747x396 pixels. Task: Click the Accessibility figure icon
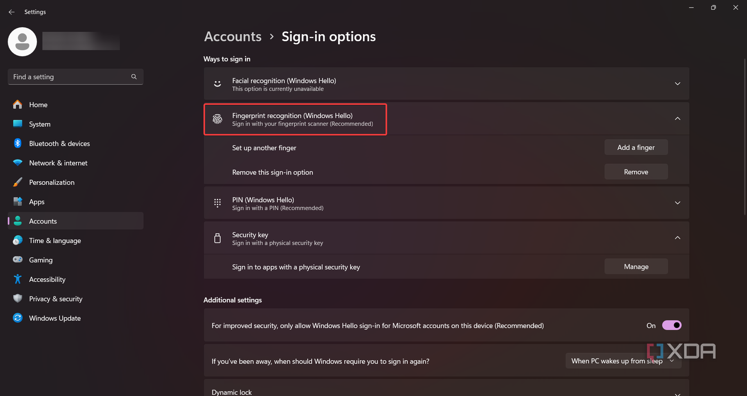(18, 279)
